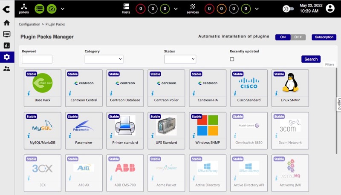
Task: Click the Search button
Action: click(311, 59)
